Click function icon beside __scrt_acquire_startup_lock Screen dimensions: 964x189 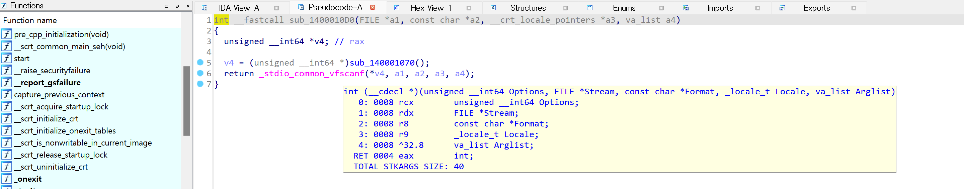[x=7, y=107]
